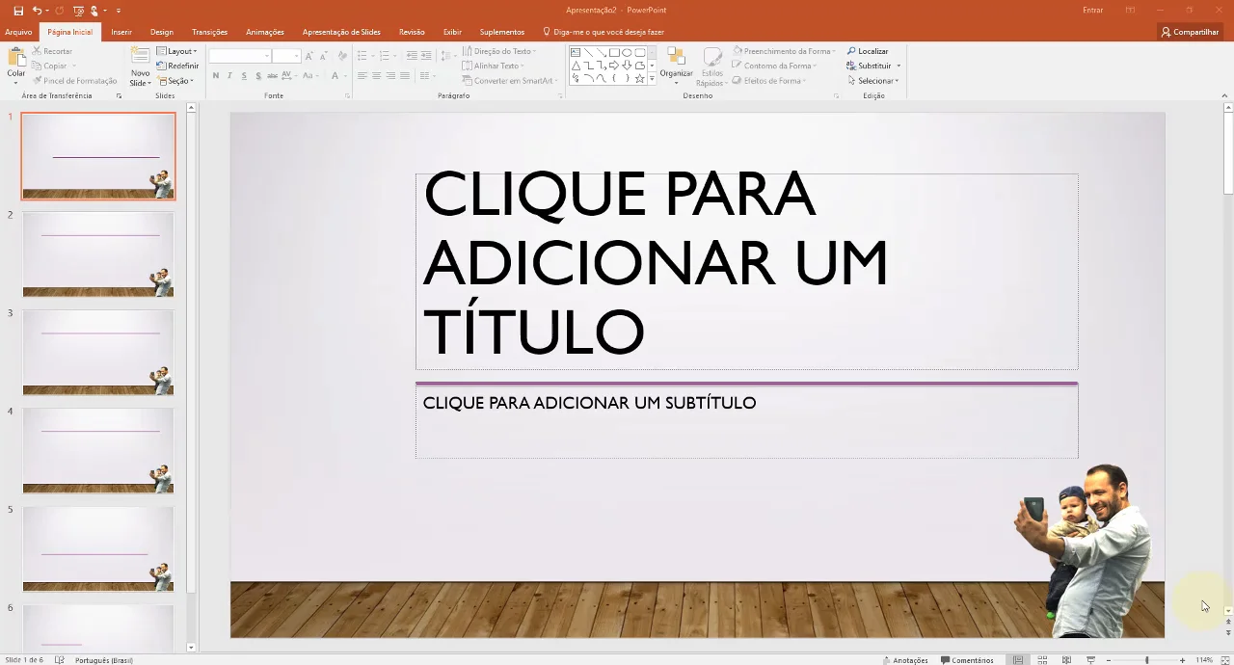Undo the last action
1234x665 pixels.
(37, 11)
